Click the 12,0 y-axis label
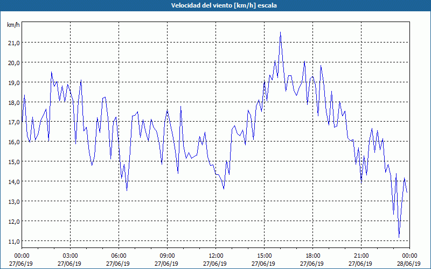 point(14,221)
